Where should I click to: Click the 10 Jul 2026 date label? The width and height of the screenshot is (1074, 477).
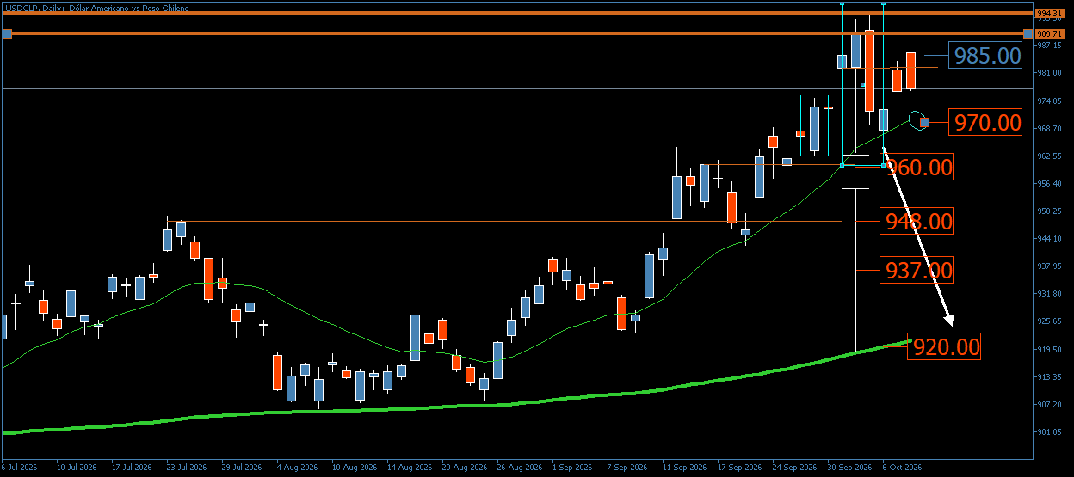pyautogui.click(x=76, y=468)
